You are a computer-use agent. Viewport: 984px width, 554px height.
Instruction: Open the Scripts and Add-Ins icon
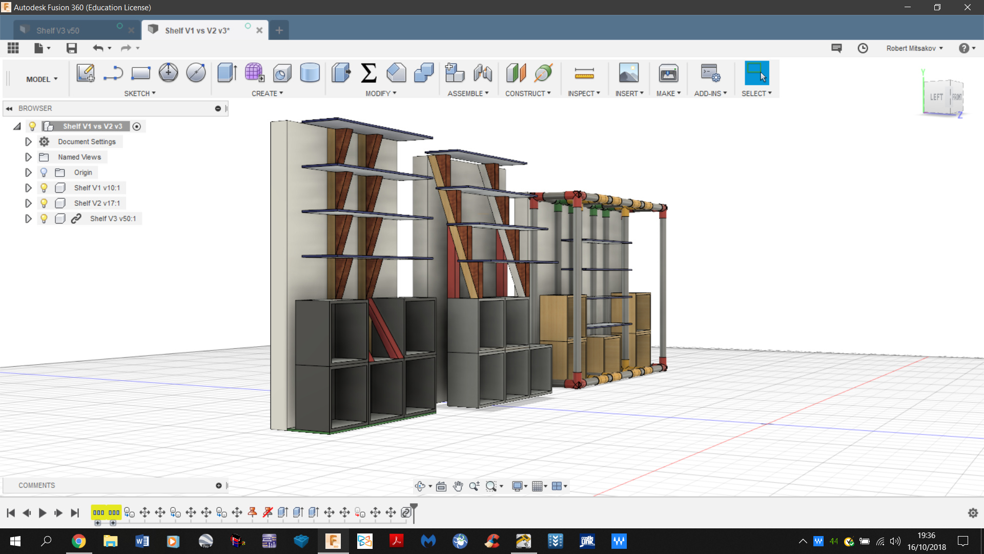(710, 73)
